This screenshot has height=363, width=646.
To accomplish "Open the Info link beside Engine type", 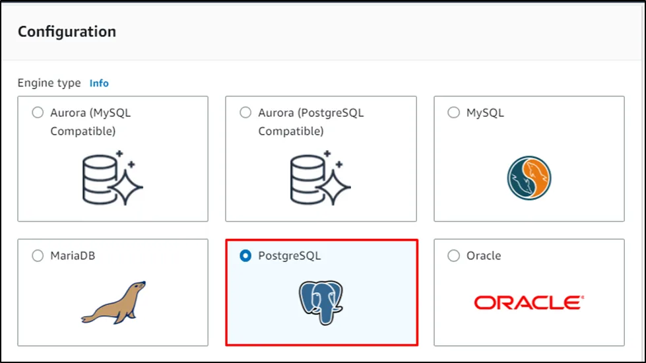I will [99, 83].
